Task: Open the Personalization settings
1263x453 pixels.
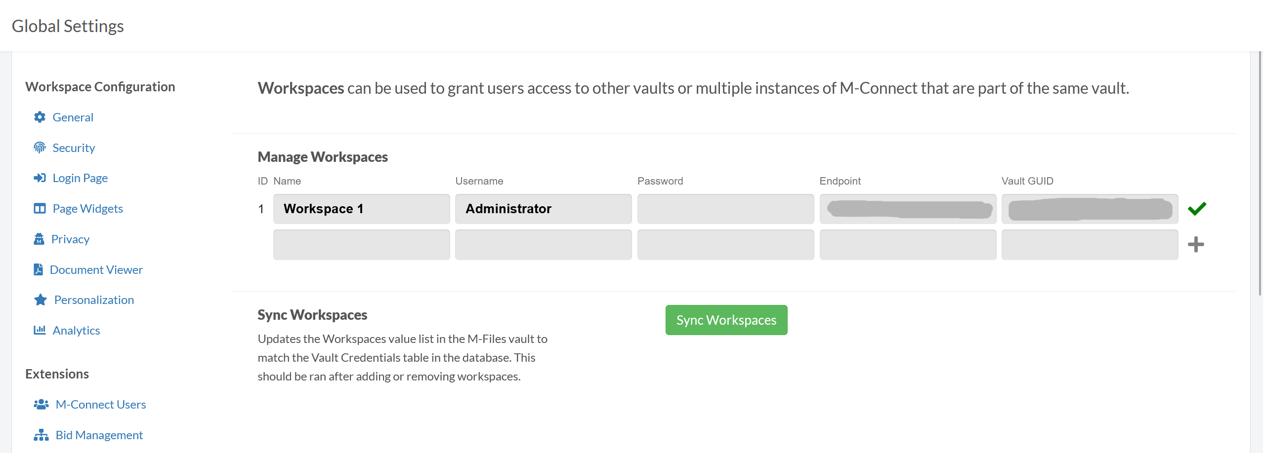Action: pyautogui.click(x=94, y=300)
